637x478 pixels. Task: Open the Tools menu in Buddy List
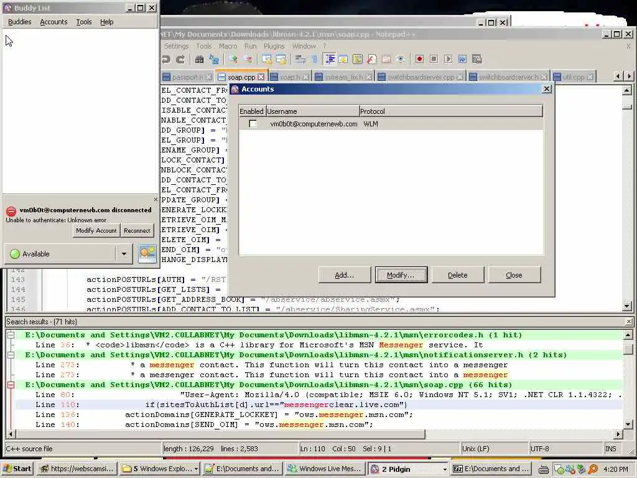pyautogui.click(x=84, y=22)
